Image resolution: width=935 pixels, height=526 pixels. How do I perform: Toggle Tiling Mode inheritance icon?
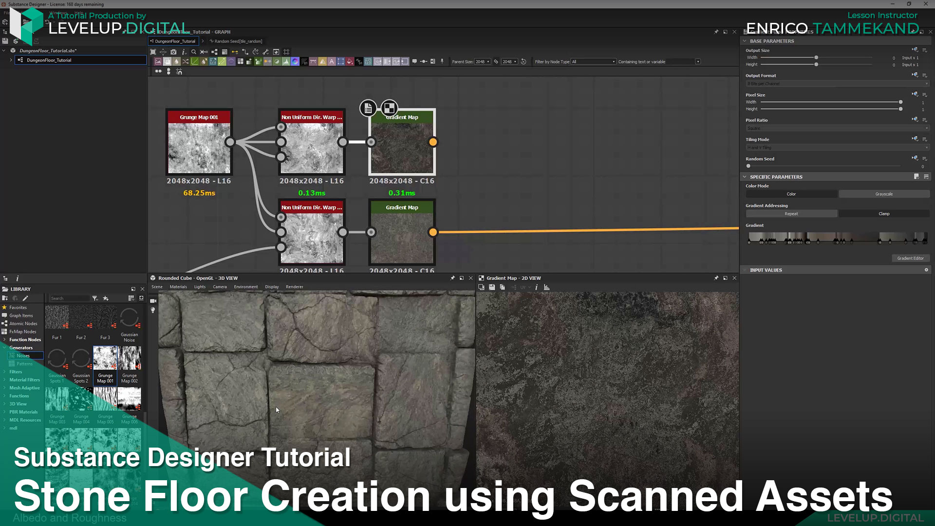(x=915, y=139)
